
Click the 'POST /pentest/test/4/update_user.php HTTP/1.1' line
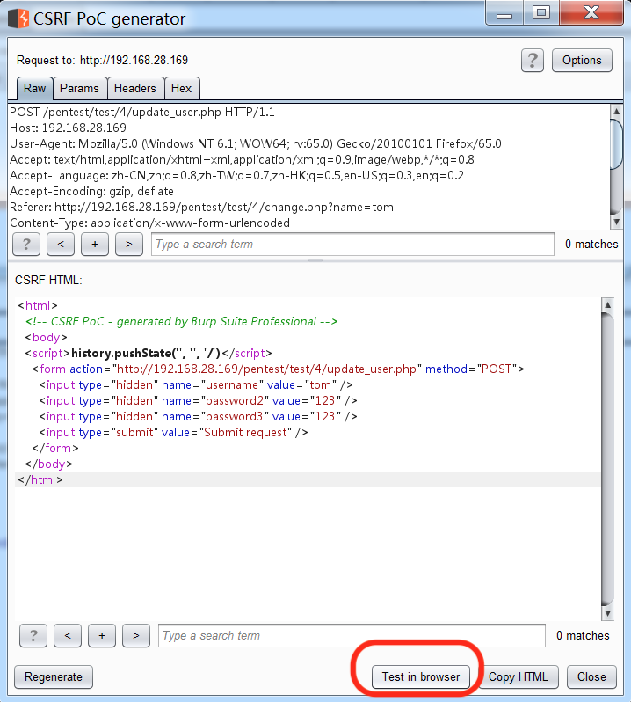pos(142,112)
